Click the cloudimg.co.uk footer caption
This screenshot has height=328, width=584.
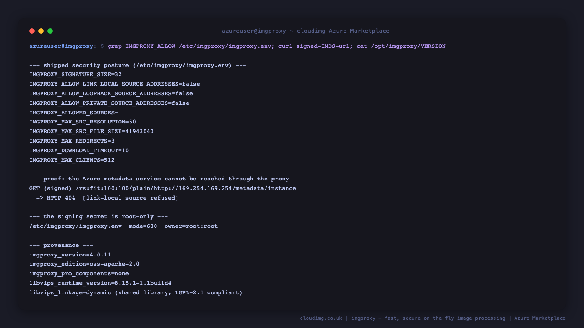[433, 318]
